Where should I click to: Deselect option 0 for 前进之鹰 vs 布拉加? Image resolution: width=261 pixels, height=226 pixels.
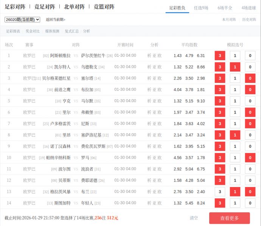pyautogui.click(x=250, y=90)
